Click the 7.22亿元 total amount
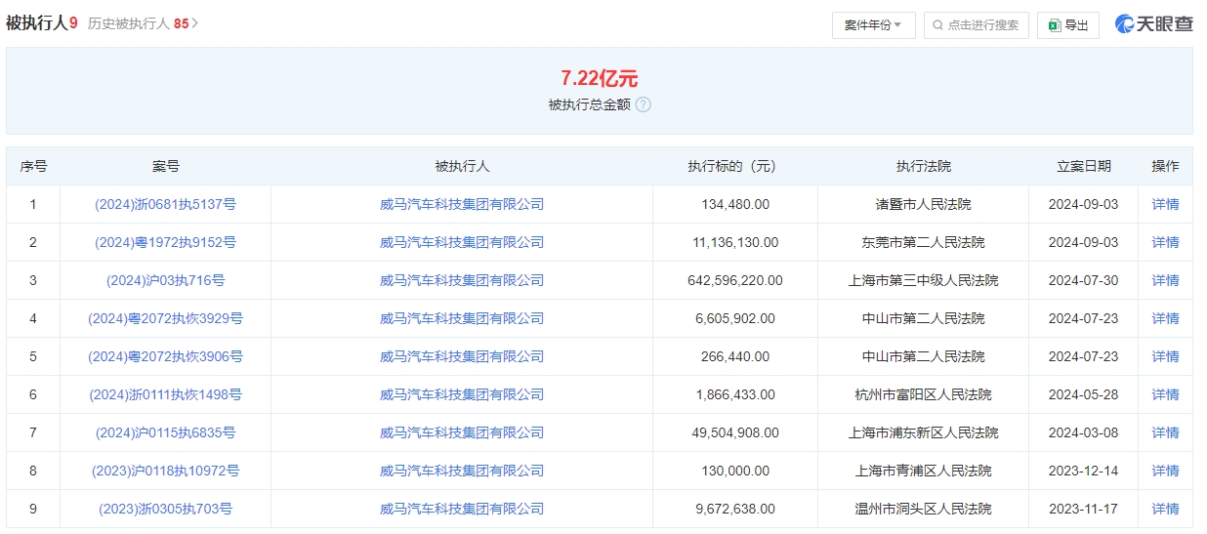1207x534 pixels. coord(599,79)
